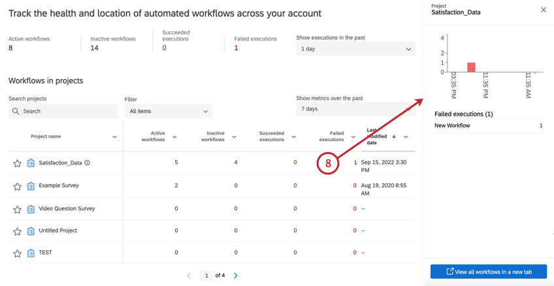Screen dimensions: 554x286
Task: Expand the 7 days metrics dropdown
Action: coord(355,109)
